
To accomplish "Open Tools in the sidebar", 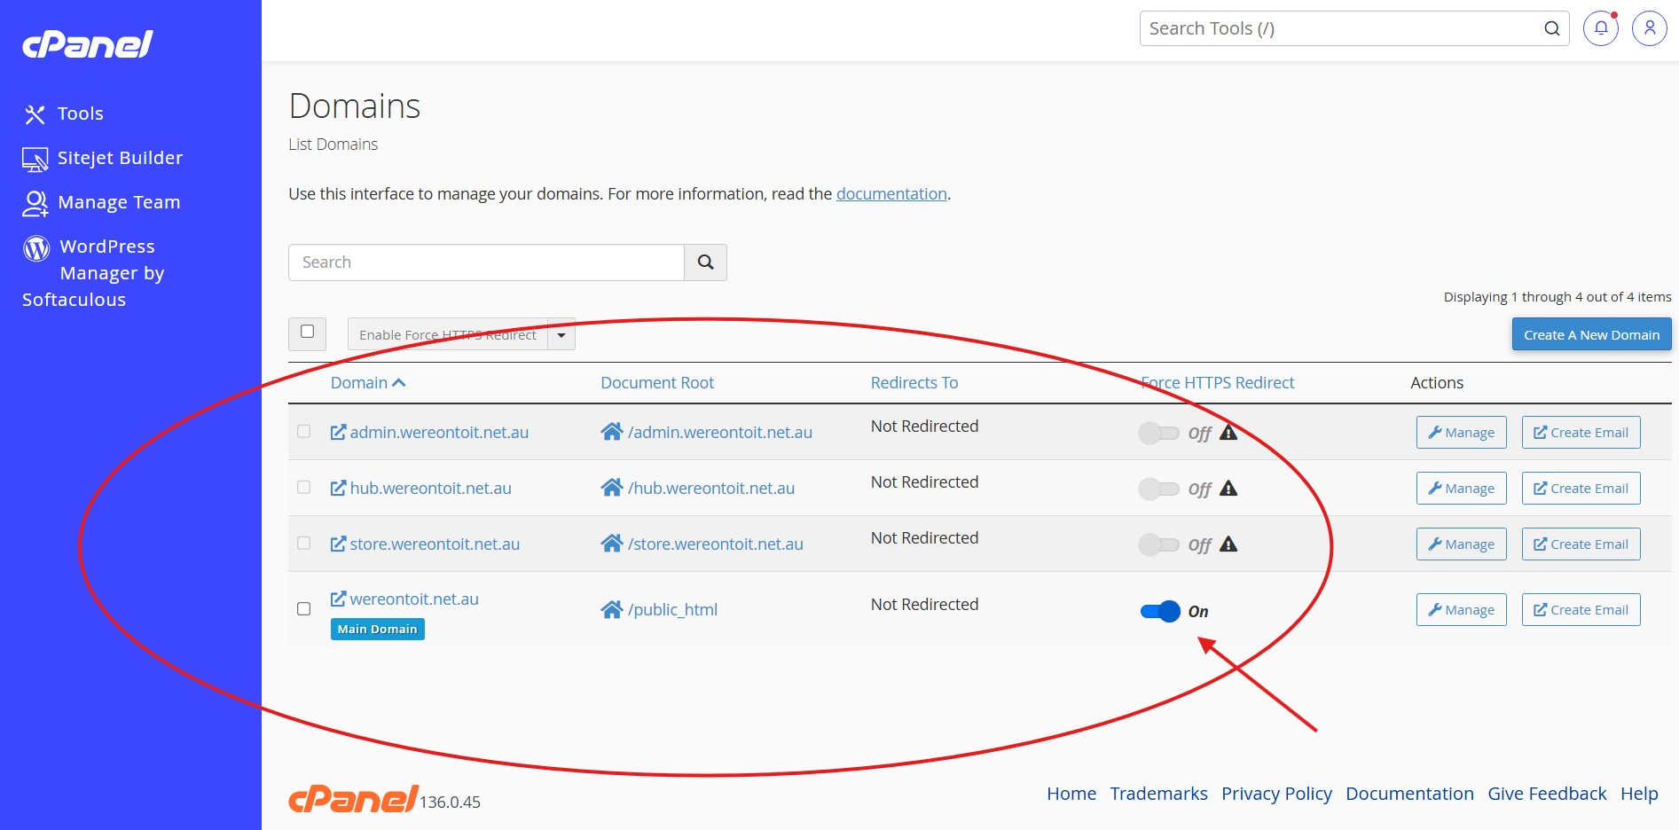I will [x=63, y=114].
